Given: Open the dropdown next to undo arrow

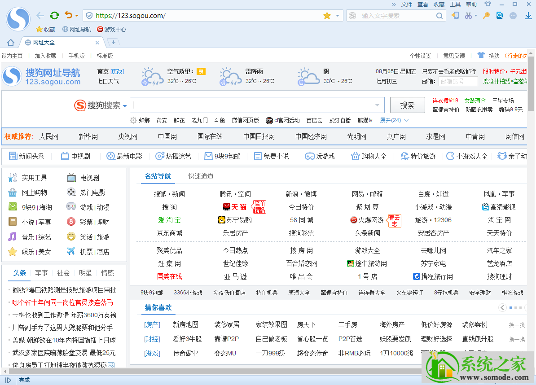Looking at the screenshot, I should [77, 16].
